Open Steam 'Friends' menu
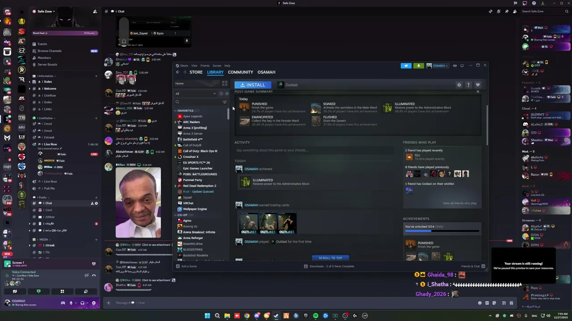Screen dimensions: 572x321 pyautogui.click(x=205, y=66)
